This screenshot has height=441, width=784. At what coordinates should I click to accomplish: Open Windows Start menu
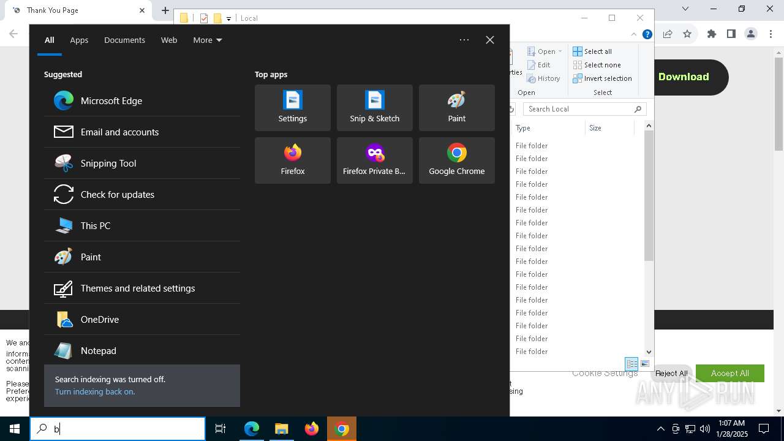[15, 429]
